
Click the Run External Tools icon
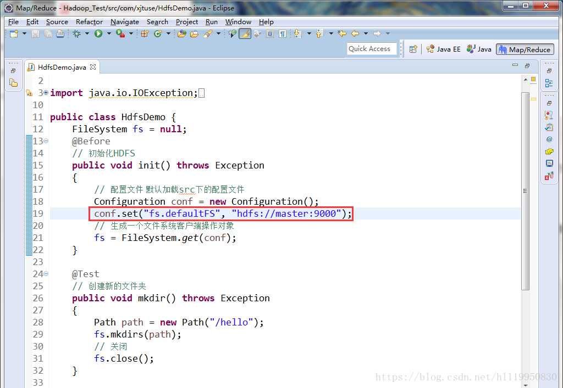[x=120, y=33]
